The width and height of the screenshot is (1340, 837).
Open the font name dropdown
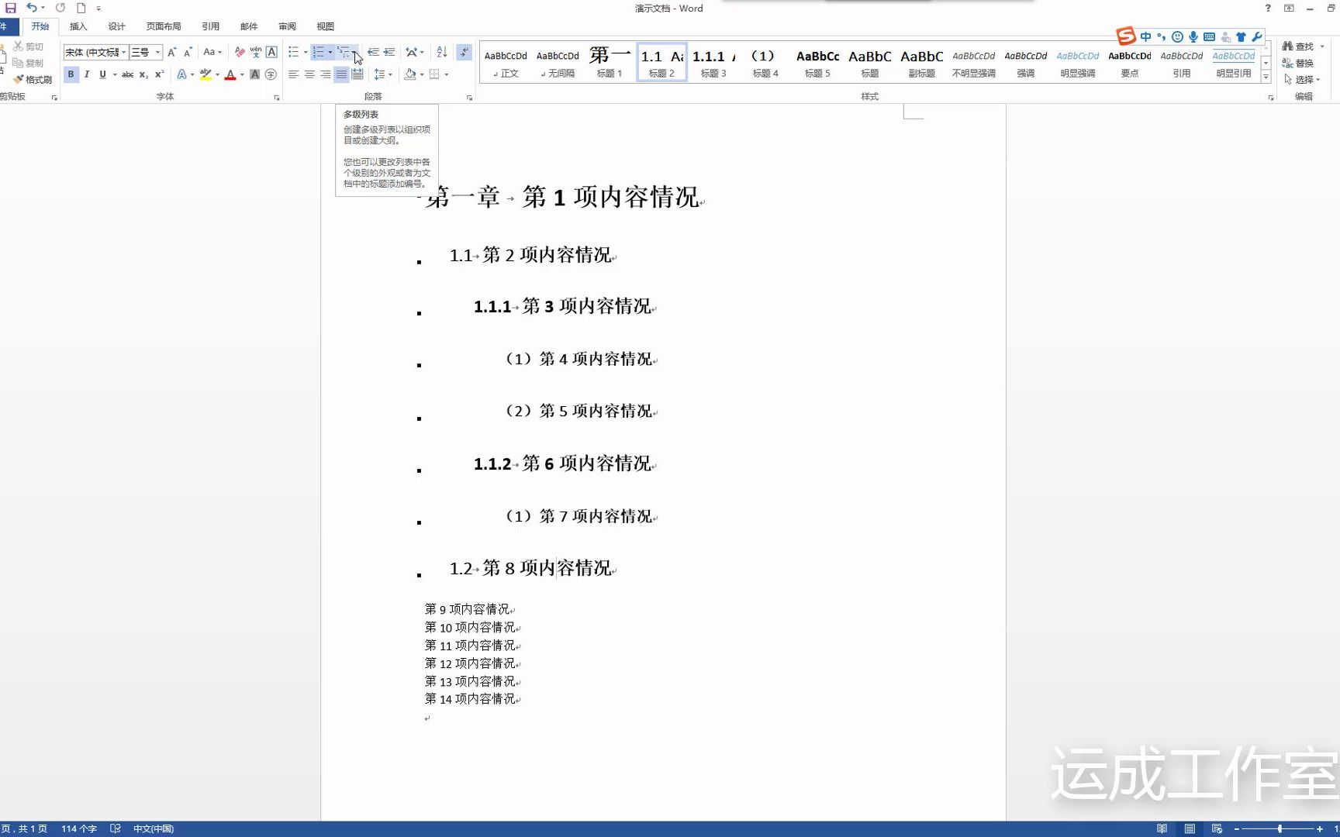[123, 52]
